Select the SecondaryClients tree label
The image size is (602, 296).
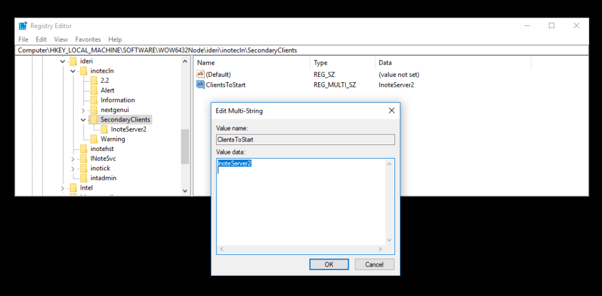point(126,120)
